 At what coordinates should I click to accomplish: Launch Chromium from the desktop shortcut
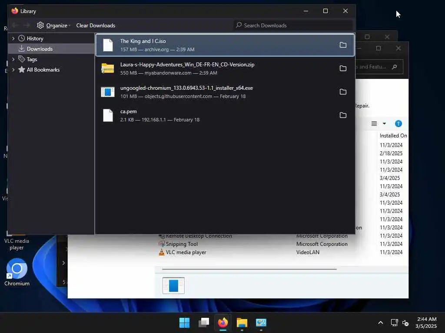tap(17, 272)
